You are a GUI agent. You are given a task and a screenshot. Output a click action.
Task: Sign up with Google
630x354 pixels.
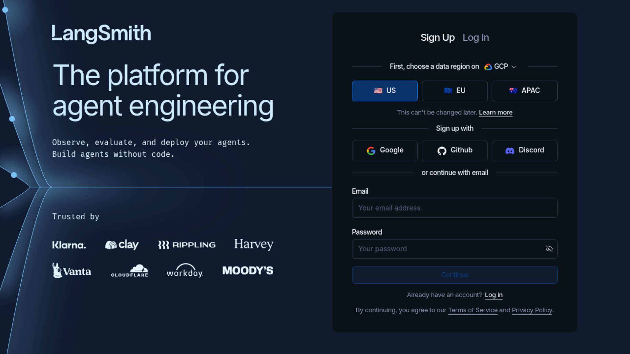point(385,151)
